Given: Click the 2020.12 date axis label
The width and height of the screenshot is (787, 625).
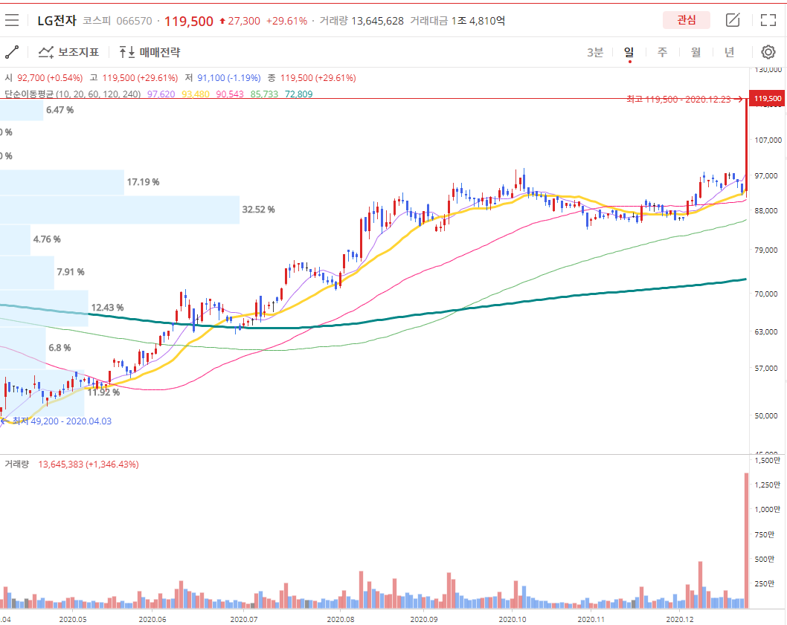Looking at the screenshot, I should (x=680, y=619).
